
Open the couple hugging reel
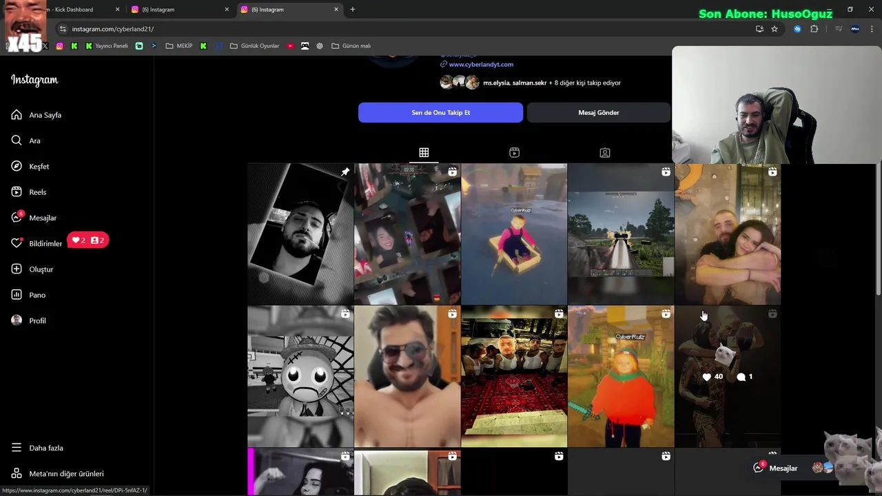[728, 234]
